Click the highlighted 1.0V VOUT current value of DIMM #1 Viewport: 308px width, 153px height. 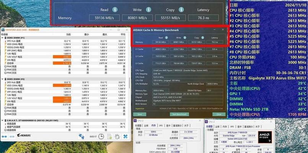pyautogui.click(x=62, y=57)
